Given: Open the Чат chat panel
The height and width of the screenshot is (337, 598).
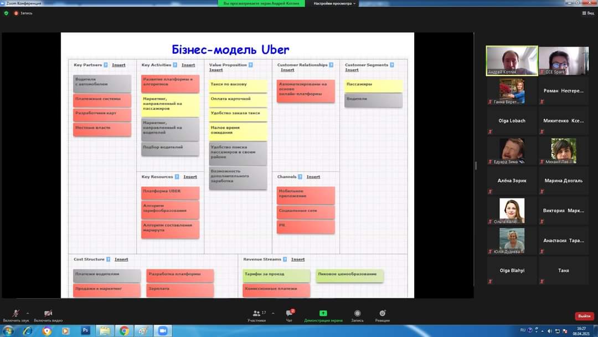Looking at the screenshot, I should pos(290,316).
